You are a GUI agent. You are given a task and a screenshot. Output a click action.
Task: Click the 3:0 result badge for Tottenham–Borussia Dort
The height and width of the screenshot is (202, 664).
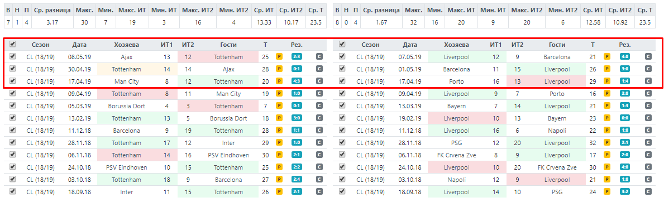pos(297,118)
